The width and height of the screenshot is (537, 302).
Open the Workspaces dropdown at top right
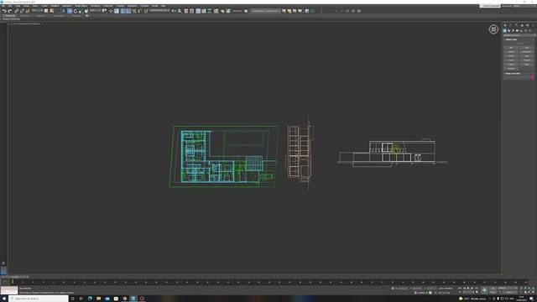coord(517,6)
